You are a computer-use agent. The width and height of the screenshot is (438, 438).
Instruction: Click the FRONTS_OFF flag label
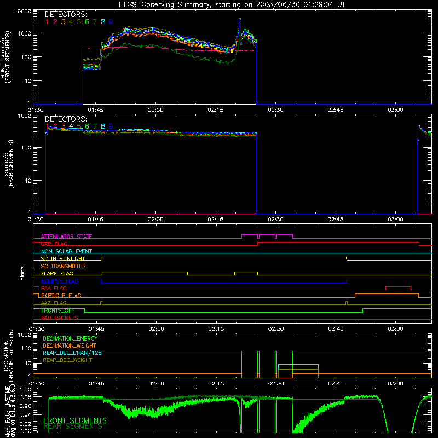[57, 310]
